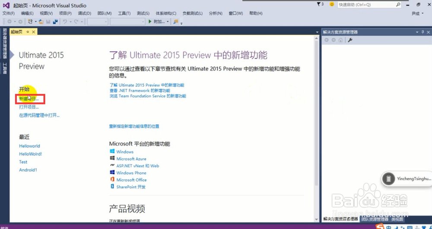Screen dimensions: 432x229
Task: Pin the start page (起始页) tab
Action: [x=28, y=32]
